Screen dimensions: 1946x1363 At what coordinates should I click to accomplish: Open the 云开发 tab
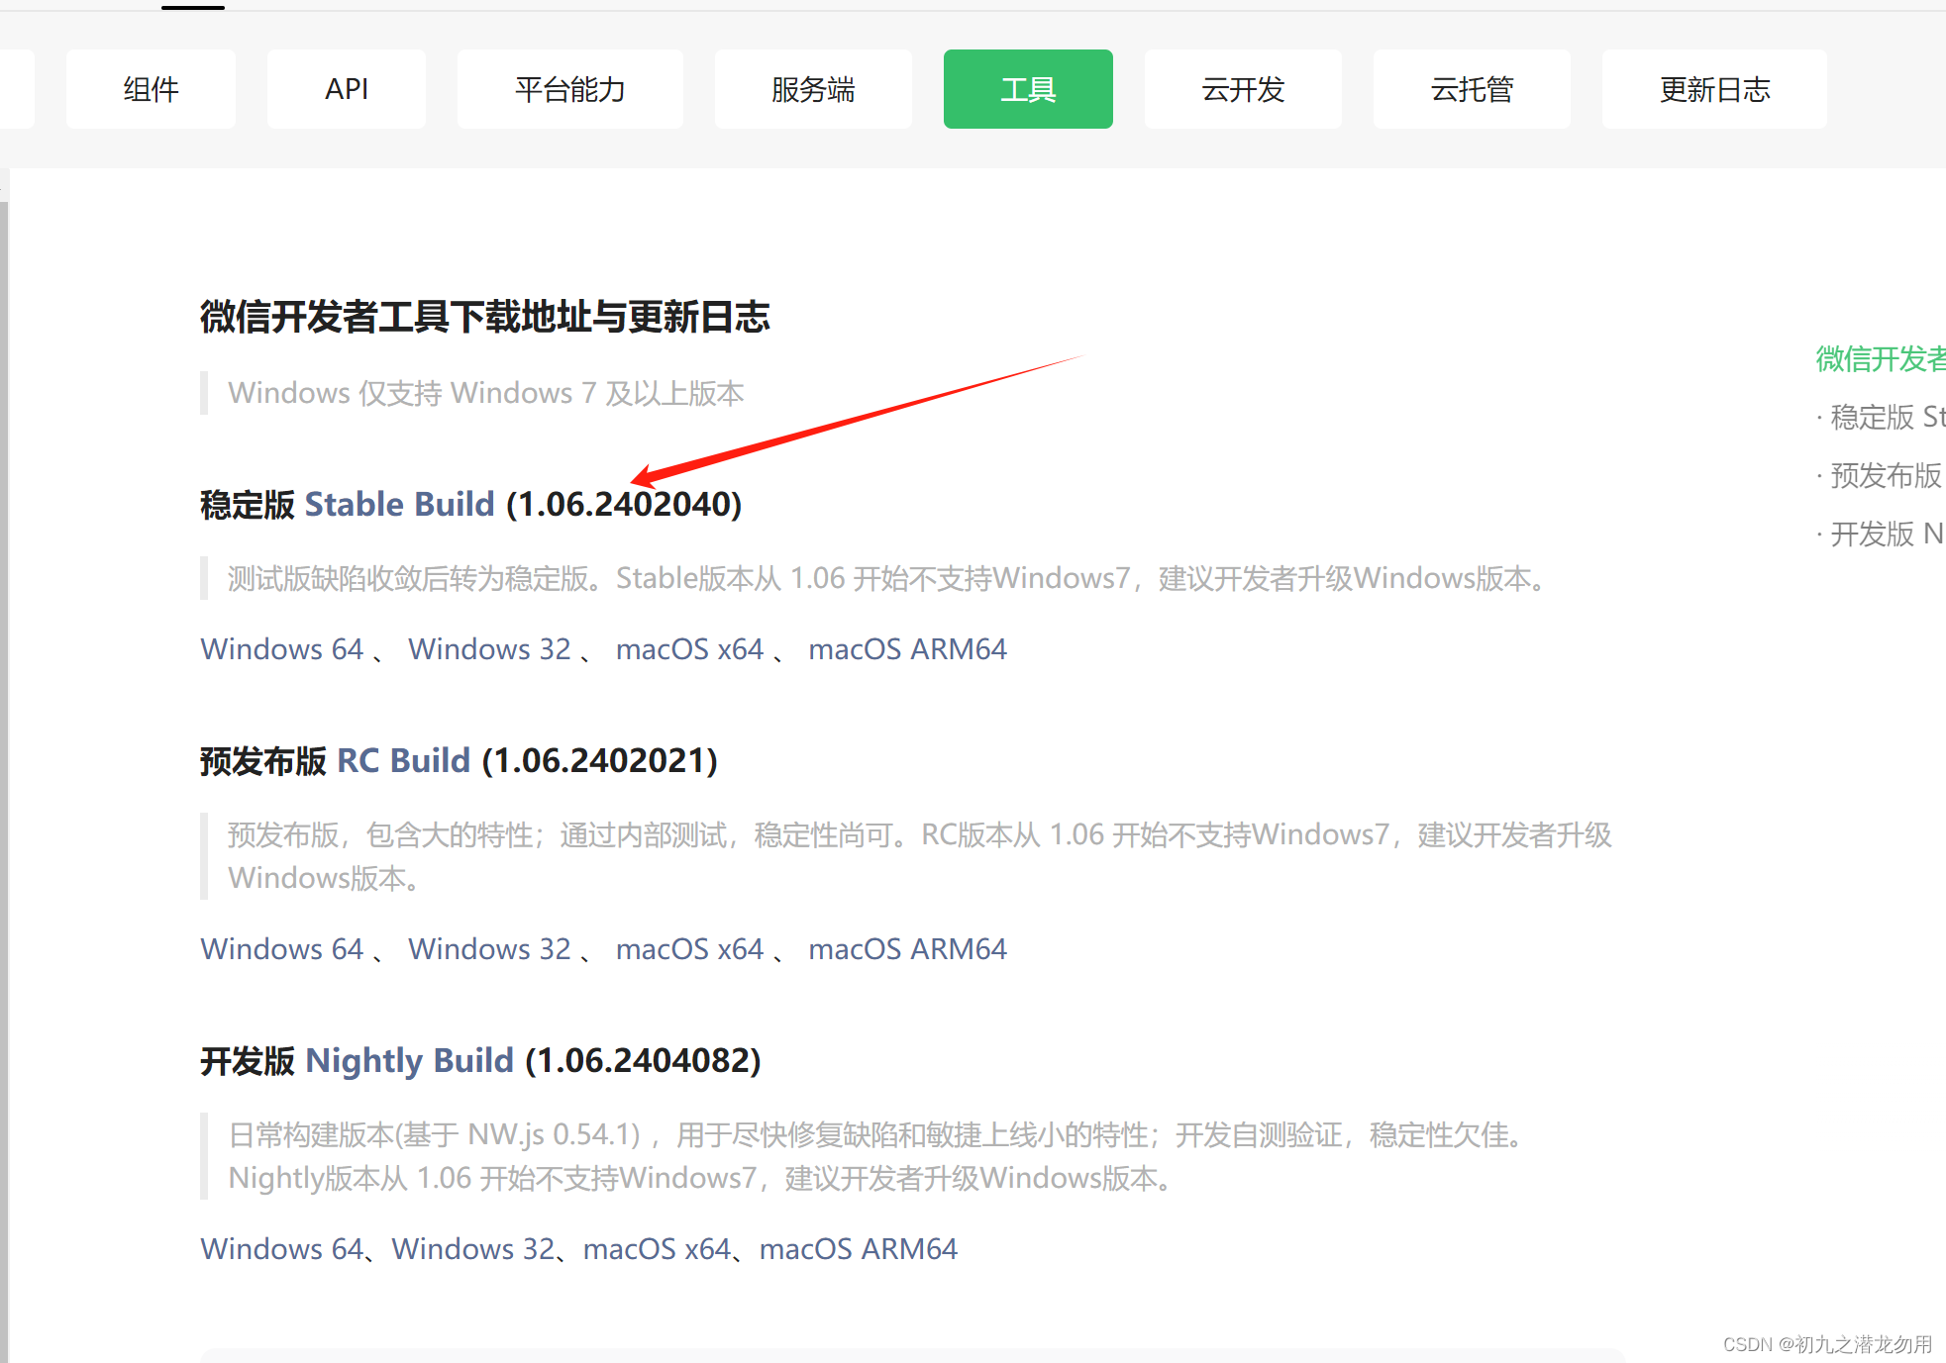tap(1242, 89)
